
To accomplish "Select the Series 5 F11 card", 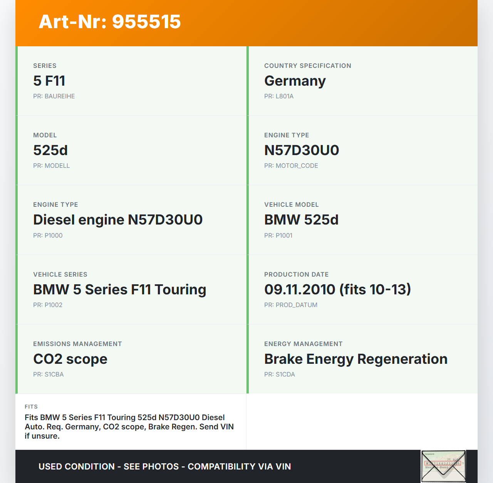I will [x=131, y=81].
